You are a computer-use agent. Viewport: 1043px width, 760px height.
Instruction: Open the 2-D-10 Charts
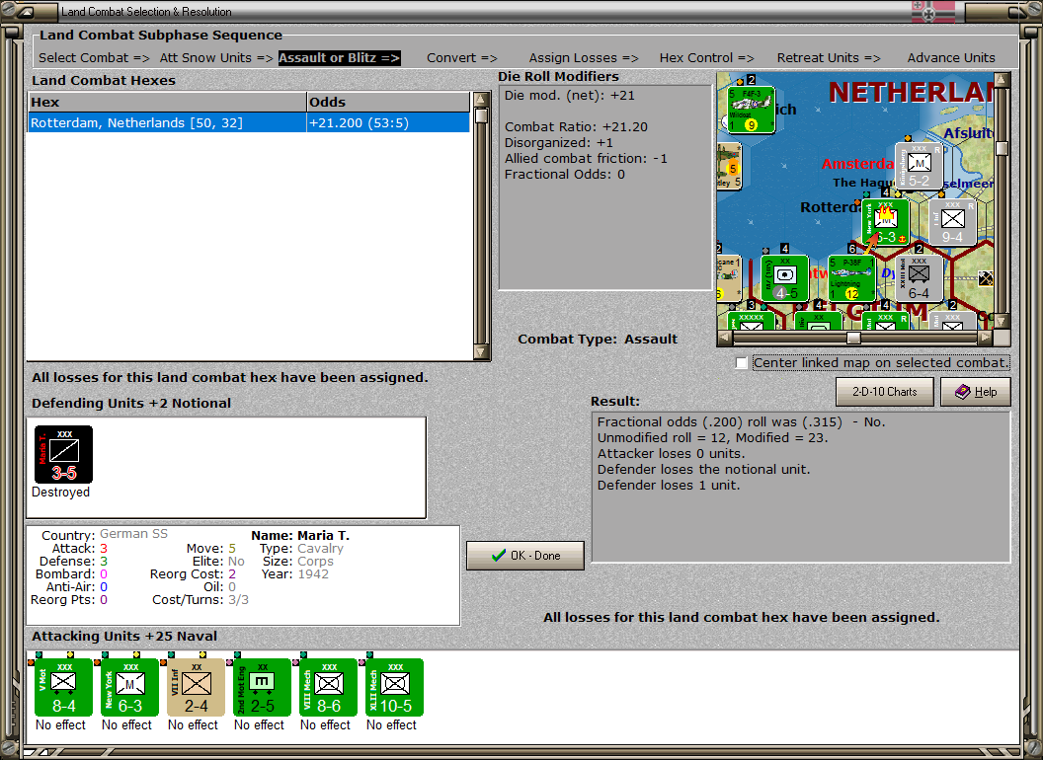(884, 392)
